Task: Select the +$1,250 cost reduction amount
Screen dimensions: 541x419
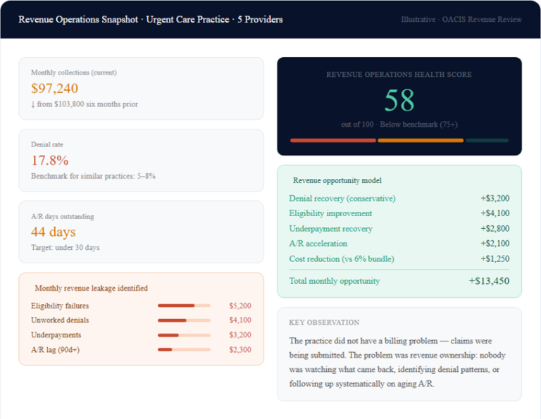Action: click(x=495, y=258)
